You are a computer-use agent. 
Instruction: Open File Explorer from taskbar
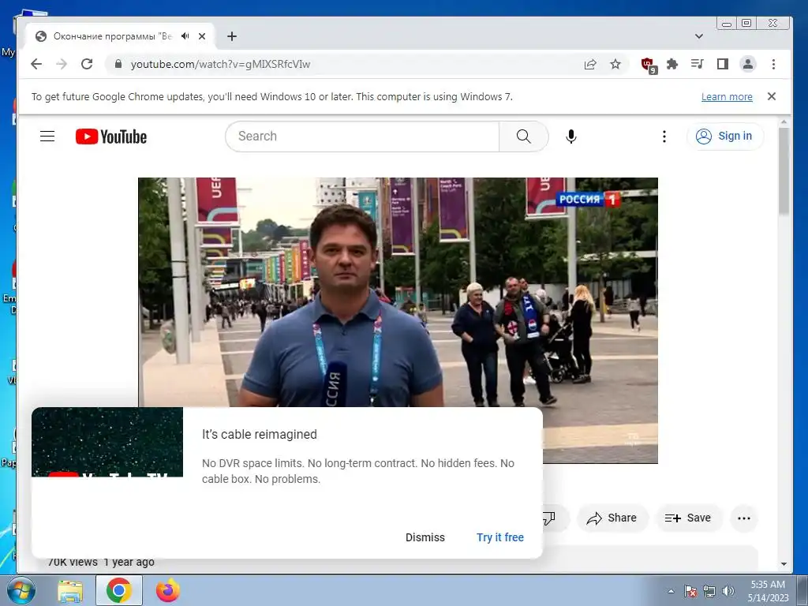point(70,591)
